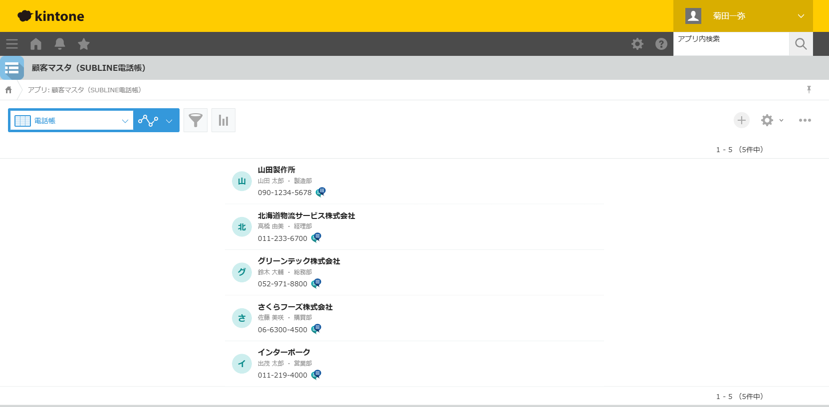Click the search magnifier button

pos(801,44)
